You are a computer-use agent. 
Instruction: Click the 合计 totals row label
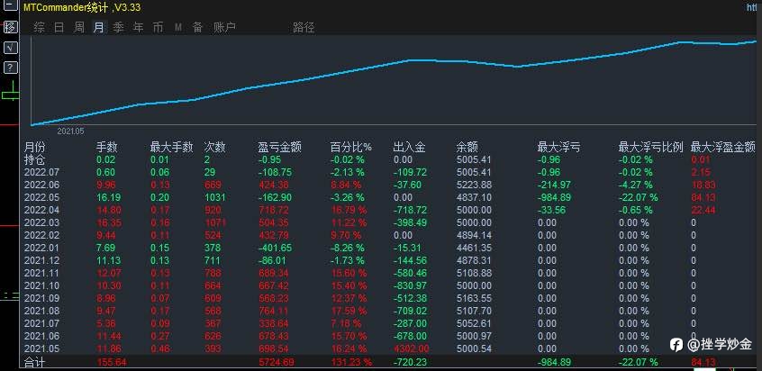coord(34,362)
